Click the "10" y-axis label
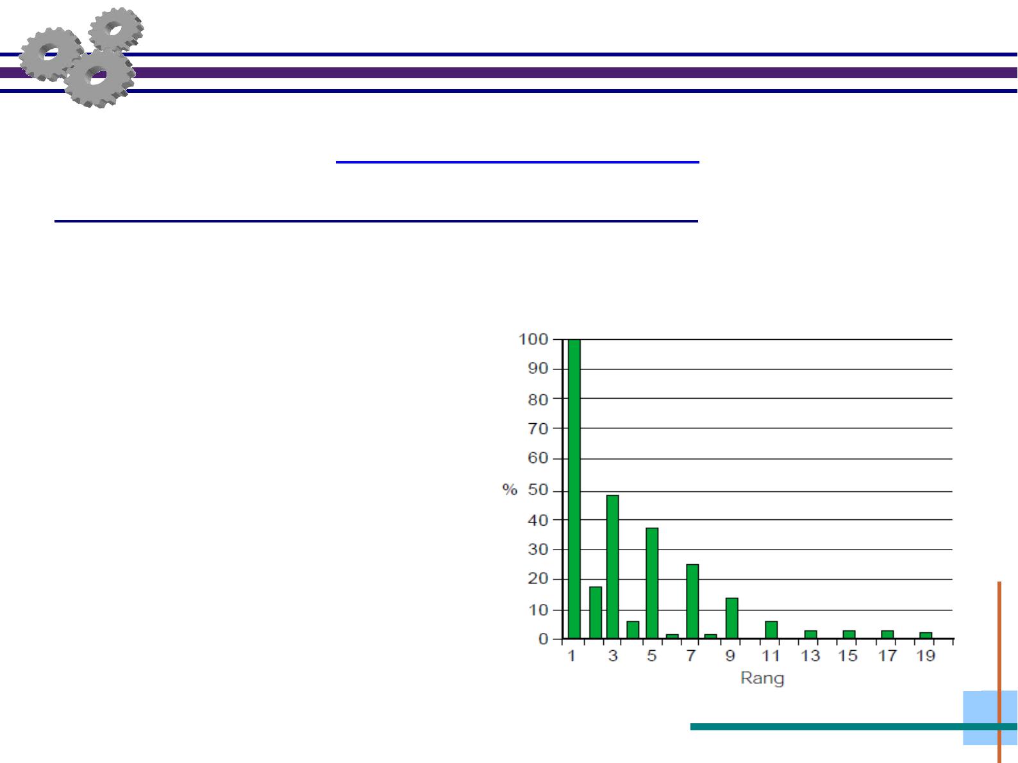The image size is (1018, 763). (x=538, y=610)
